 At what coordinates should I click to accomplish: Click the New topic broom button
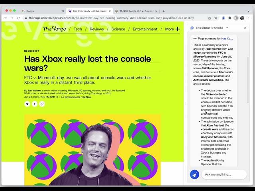194,174
